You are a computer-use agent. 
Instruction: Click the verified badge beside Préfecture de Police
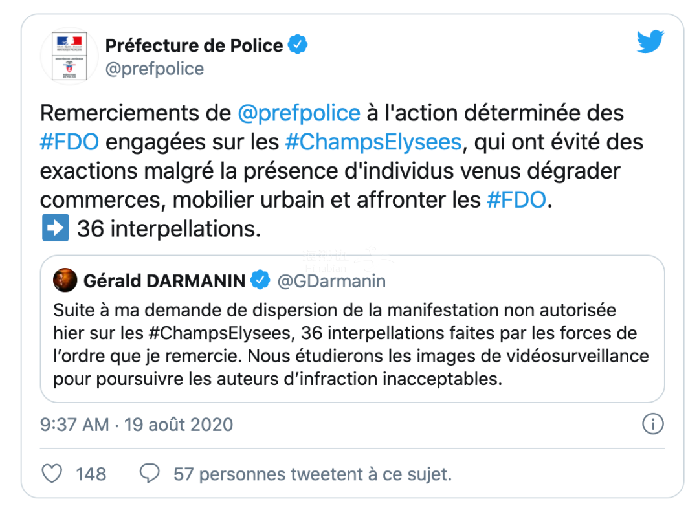pos(298,45)
